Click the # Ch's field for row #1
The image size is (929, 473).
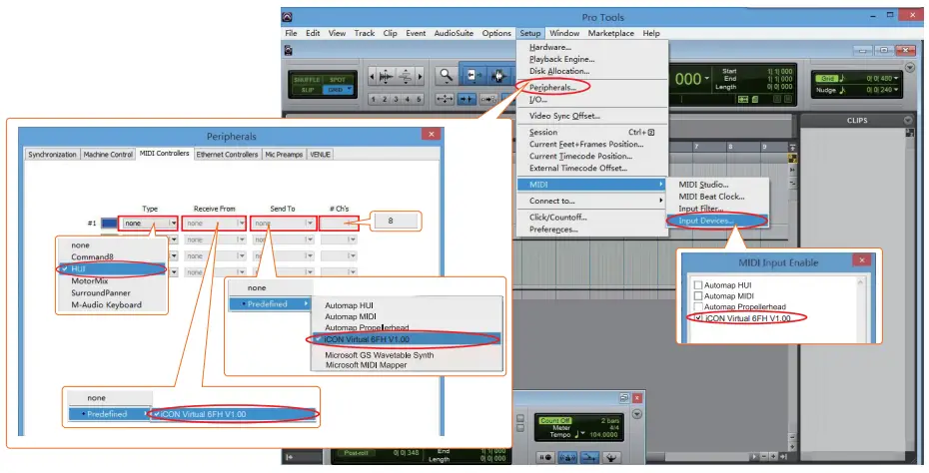point(339,224)
